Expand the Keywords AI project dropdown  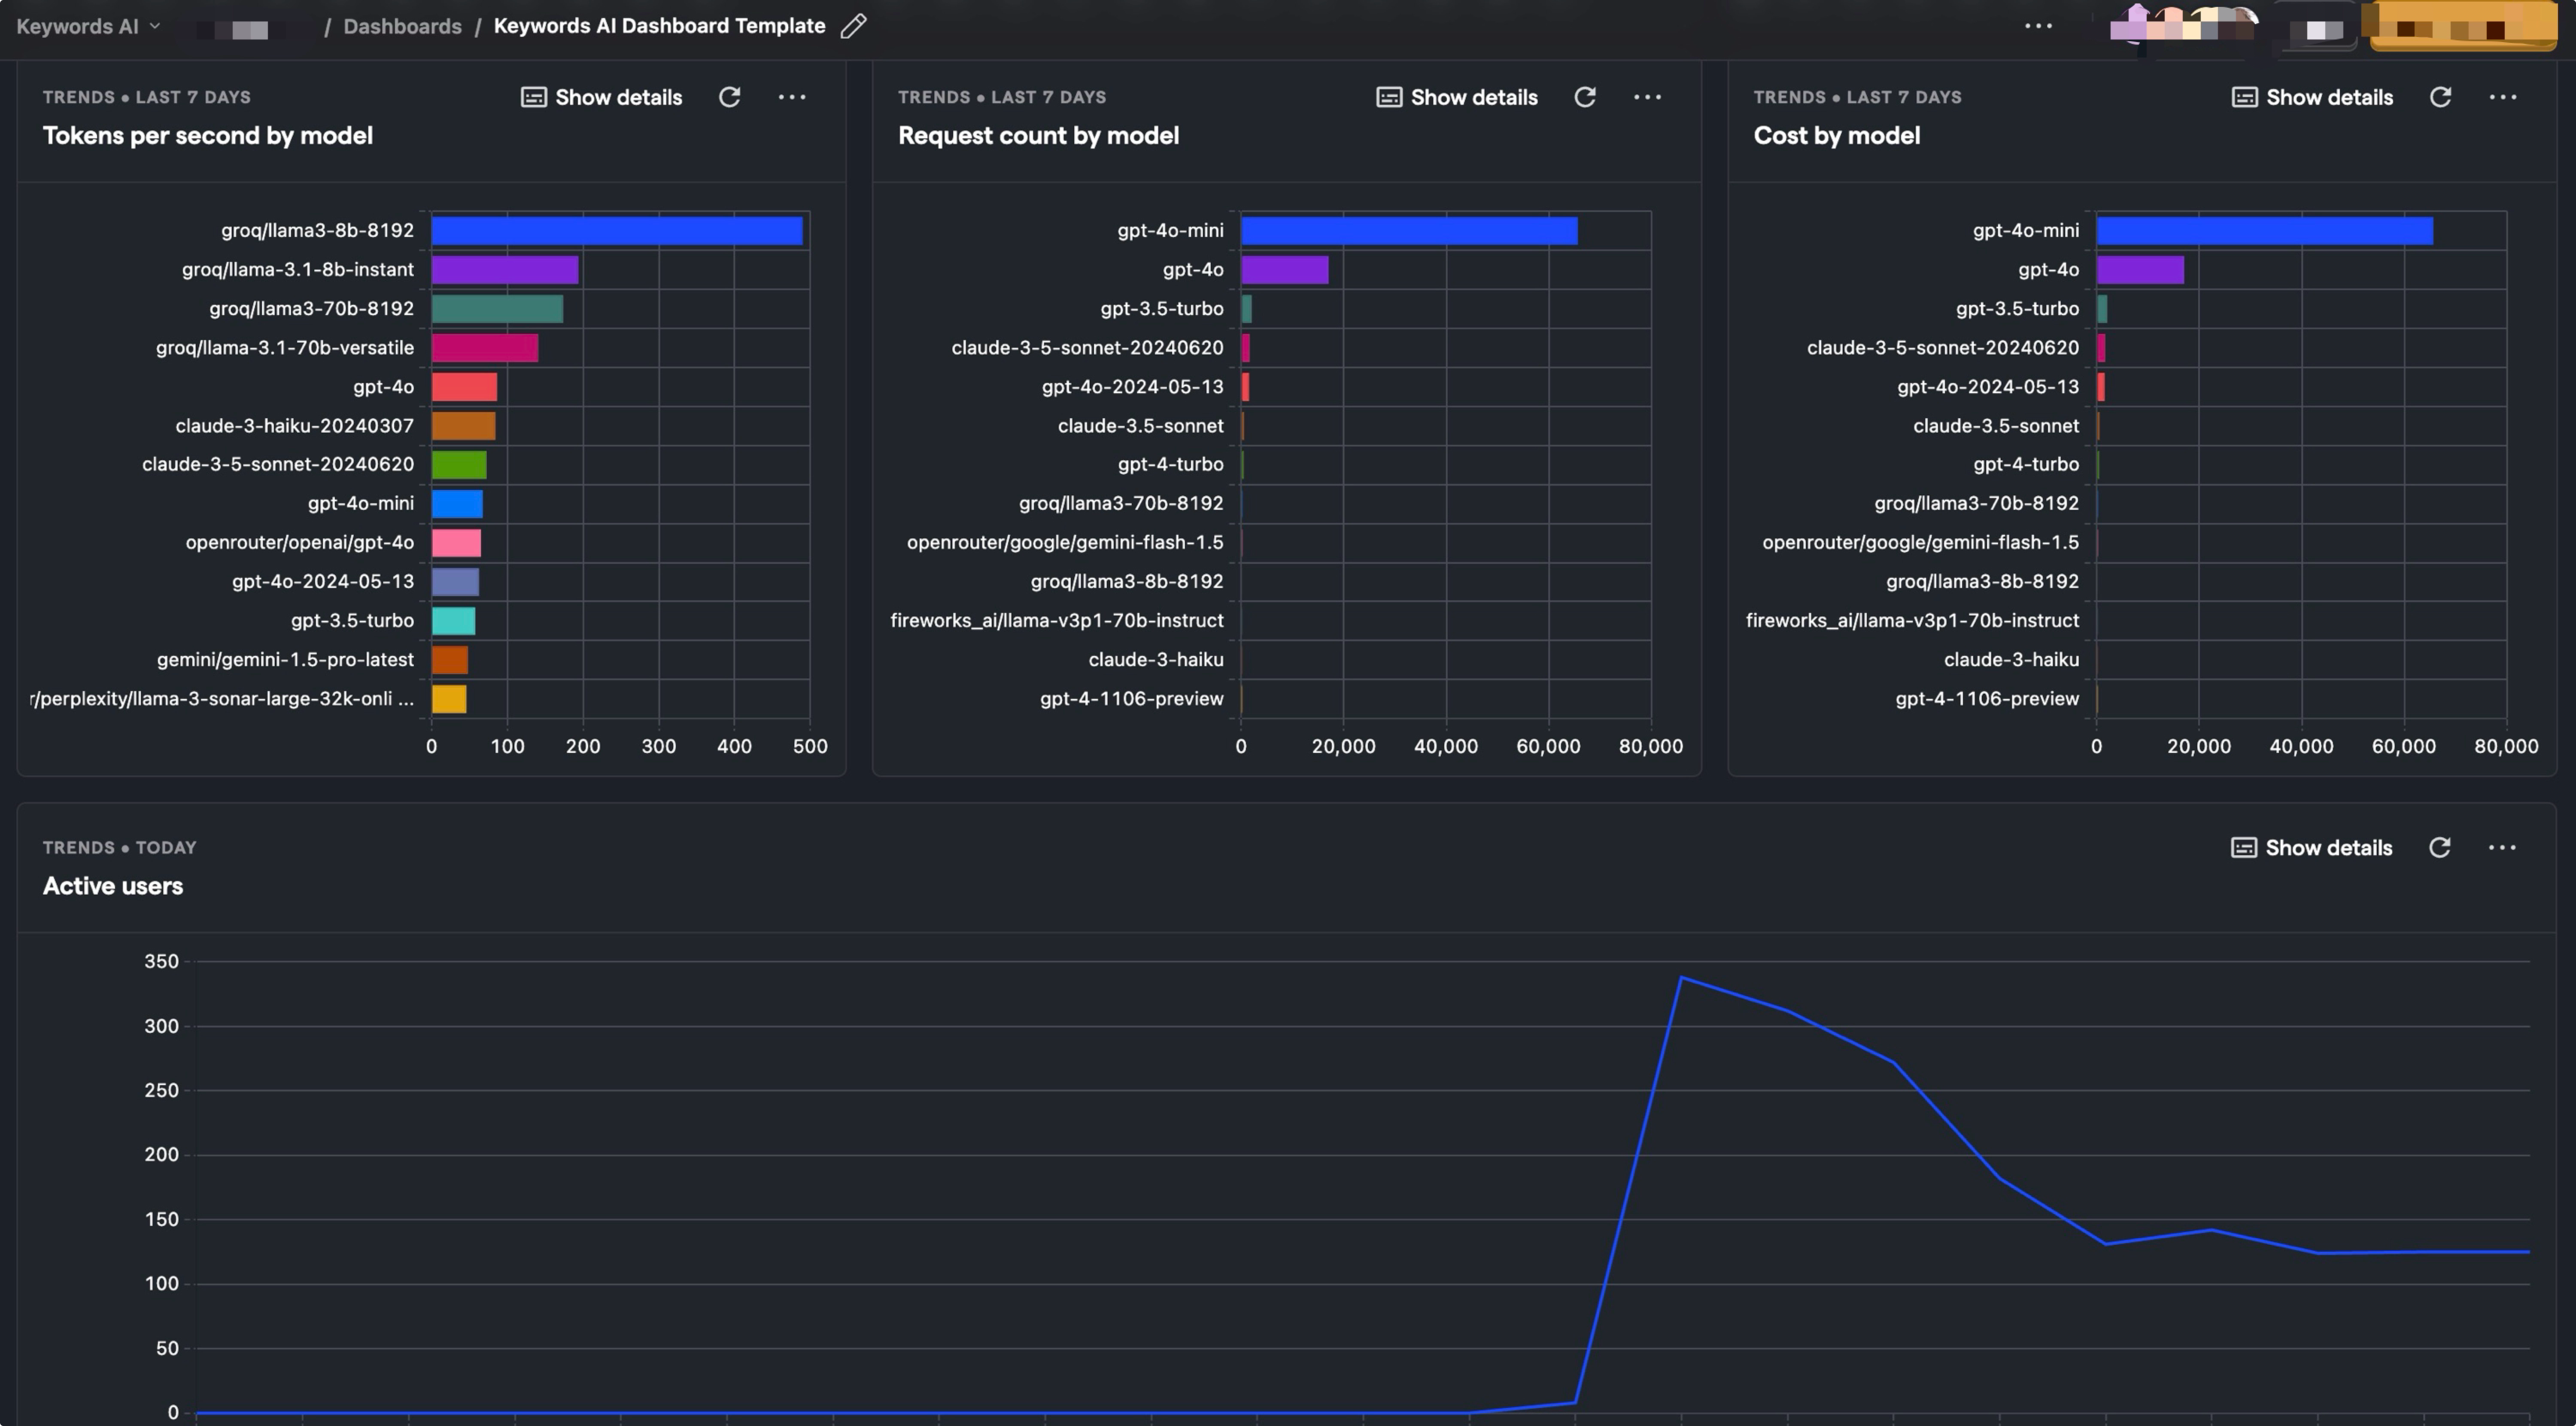pyautogui.click(x=88, y=26)
